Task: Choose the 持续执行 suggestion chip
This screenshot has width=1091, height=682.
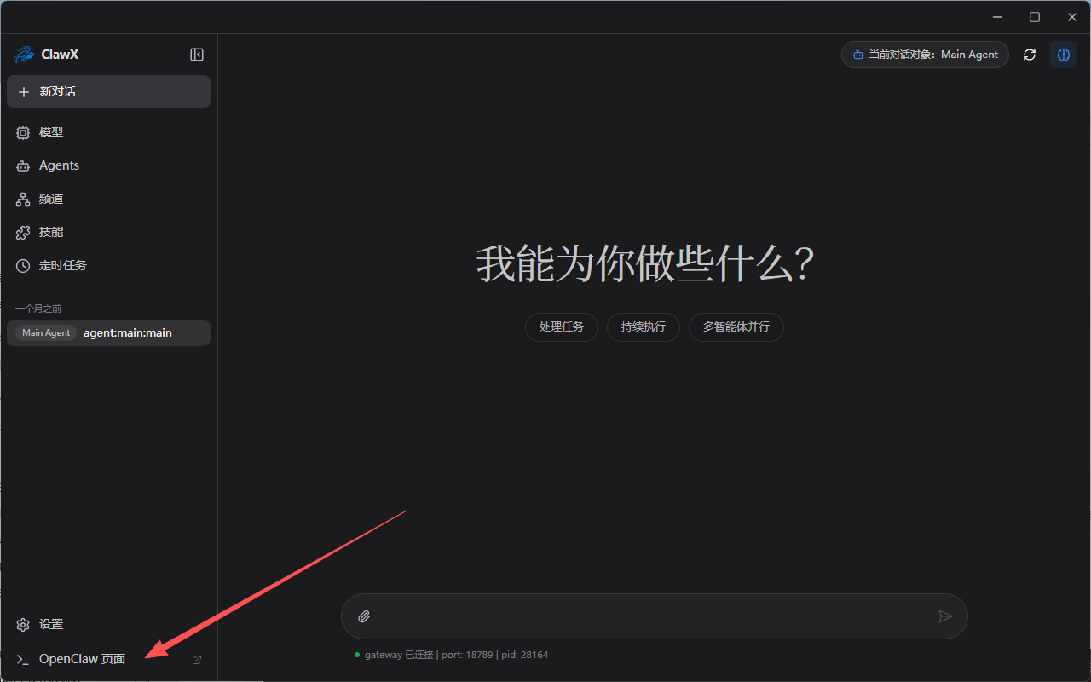Action: click(643, 327)
